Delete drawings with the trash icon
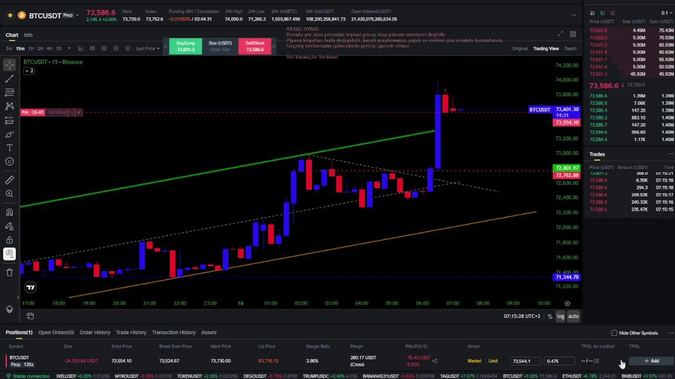Viewport: 675px width, 379px height. point(9,272)
